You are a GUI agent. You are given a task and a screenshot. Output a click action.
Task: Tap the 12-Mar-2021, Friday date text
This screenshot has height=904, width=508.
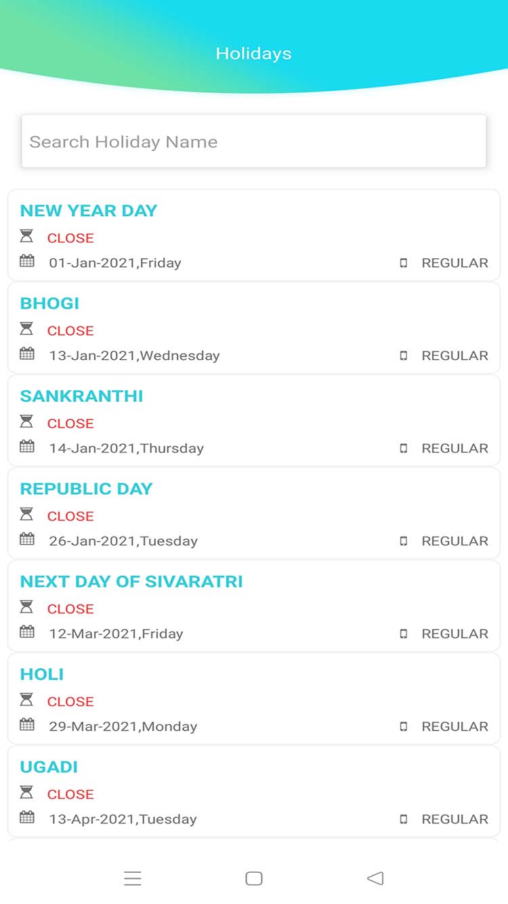116,634
